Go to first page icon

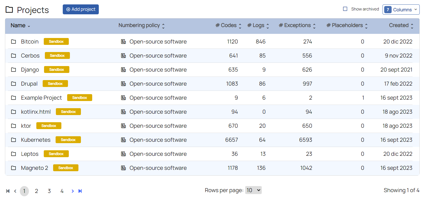pos(8,191)
